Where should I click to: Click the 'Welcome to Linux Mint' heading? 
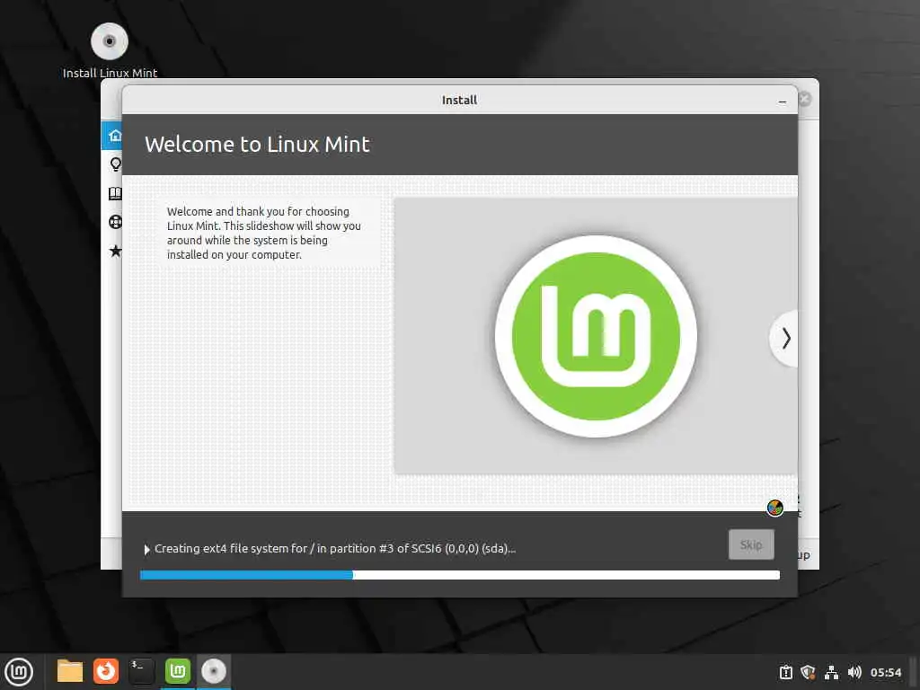point(257,145)
